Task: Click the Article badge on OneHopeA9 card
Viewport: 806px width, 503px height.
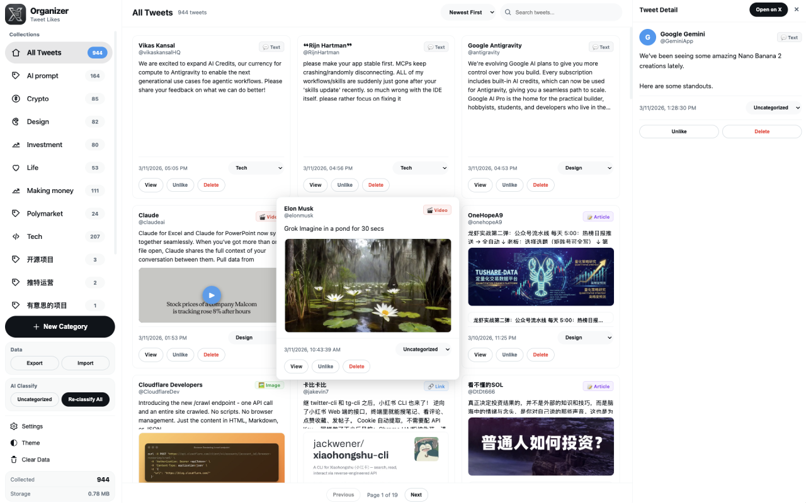Action: tap(598, 217)
